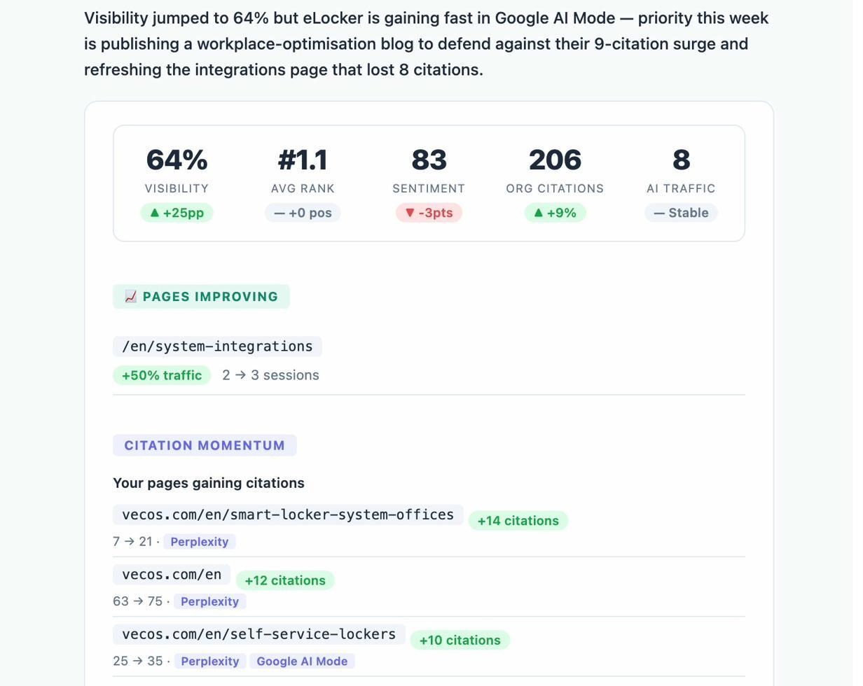Click the chart icon beside PAGES IMPROVING
Viewport: 863px width, 686px height.
(130, 296)
